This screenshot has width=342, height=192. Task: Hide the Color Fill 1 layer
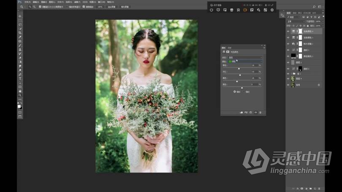coord(288,56)
